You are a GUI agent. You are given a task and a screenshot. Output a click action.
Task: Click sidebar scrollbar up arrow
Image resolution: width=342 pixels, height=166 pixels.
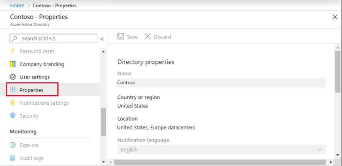[x=104, y=52]
